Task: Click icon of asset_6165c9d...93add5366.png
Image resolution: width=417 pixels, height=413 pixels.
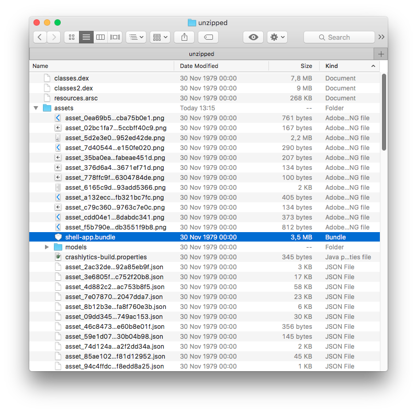Action: [x=58, y=187]
